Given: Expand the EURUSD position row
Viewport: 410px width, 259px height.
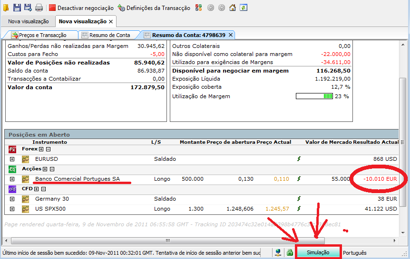Looking at the screenshot, I should [12, 159].
